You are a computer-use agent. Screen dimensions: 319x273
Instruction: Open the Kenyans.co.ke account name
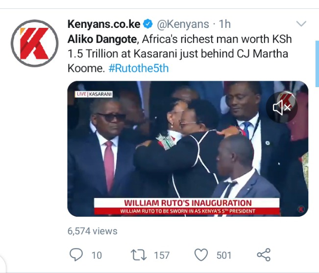tap(104, 24)
